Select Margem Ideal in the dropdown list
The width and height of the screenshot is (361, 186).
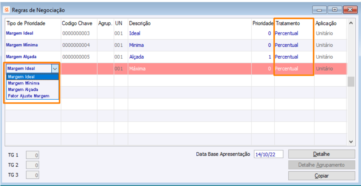click(x=33, y=77)
